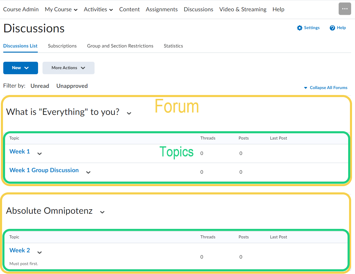Viewport: 355px width, 274px height.
Task: Click the Settings gear icon
Action: pos(299,28)
